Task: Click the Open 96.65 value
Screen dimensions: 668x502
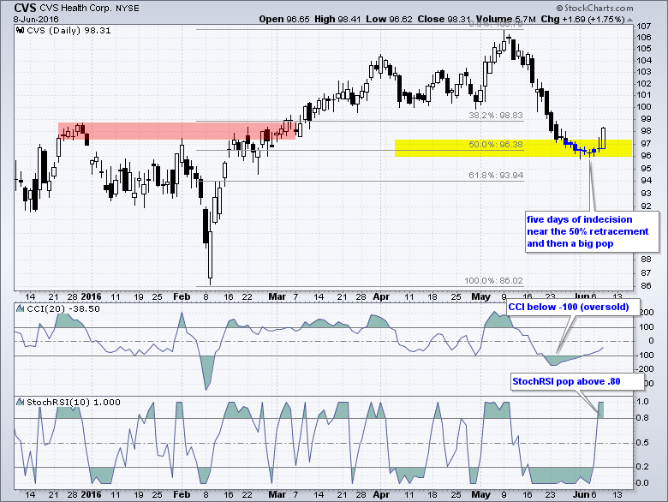Action: (284, 19)
